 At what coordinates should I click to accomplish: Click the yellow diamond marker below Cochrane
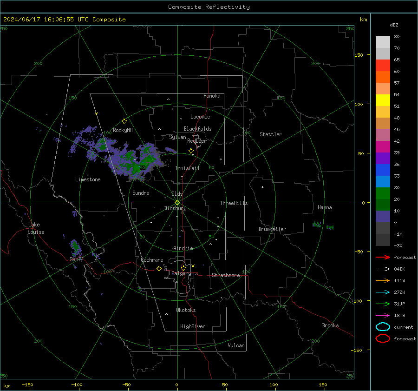[159, 268]
